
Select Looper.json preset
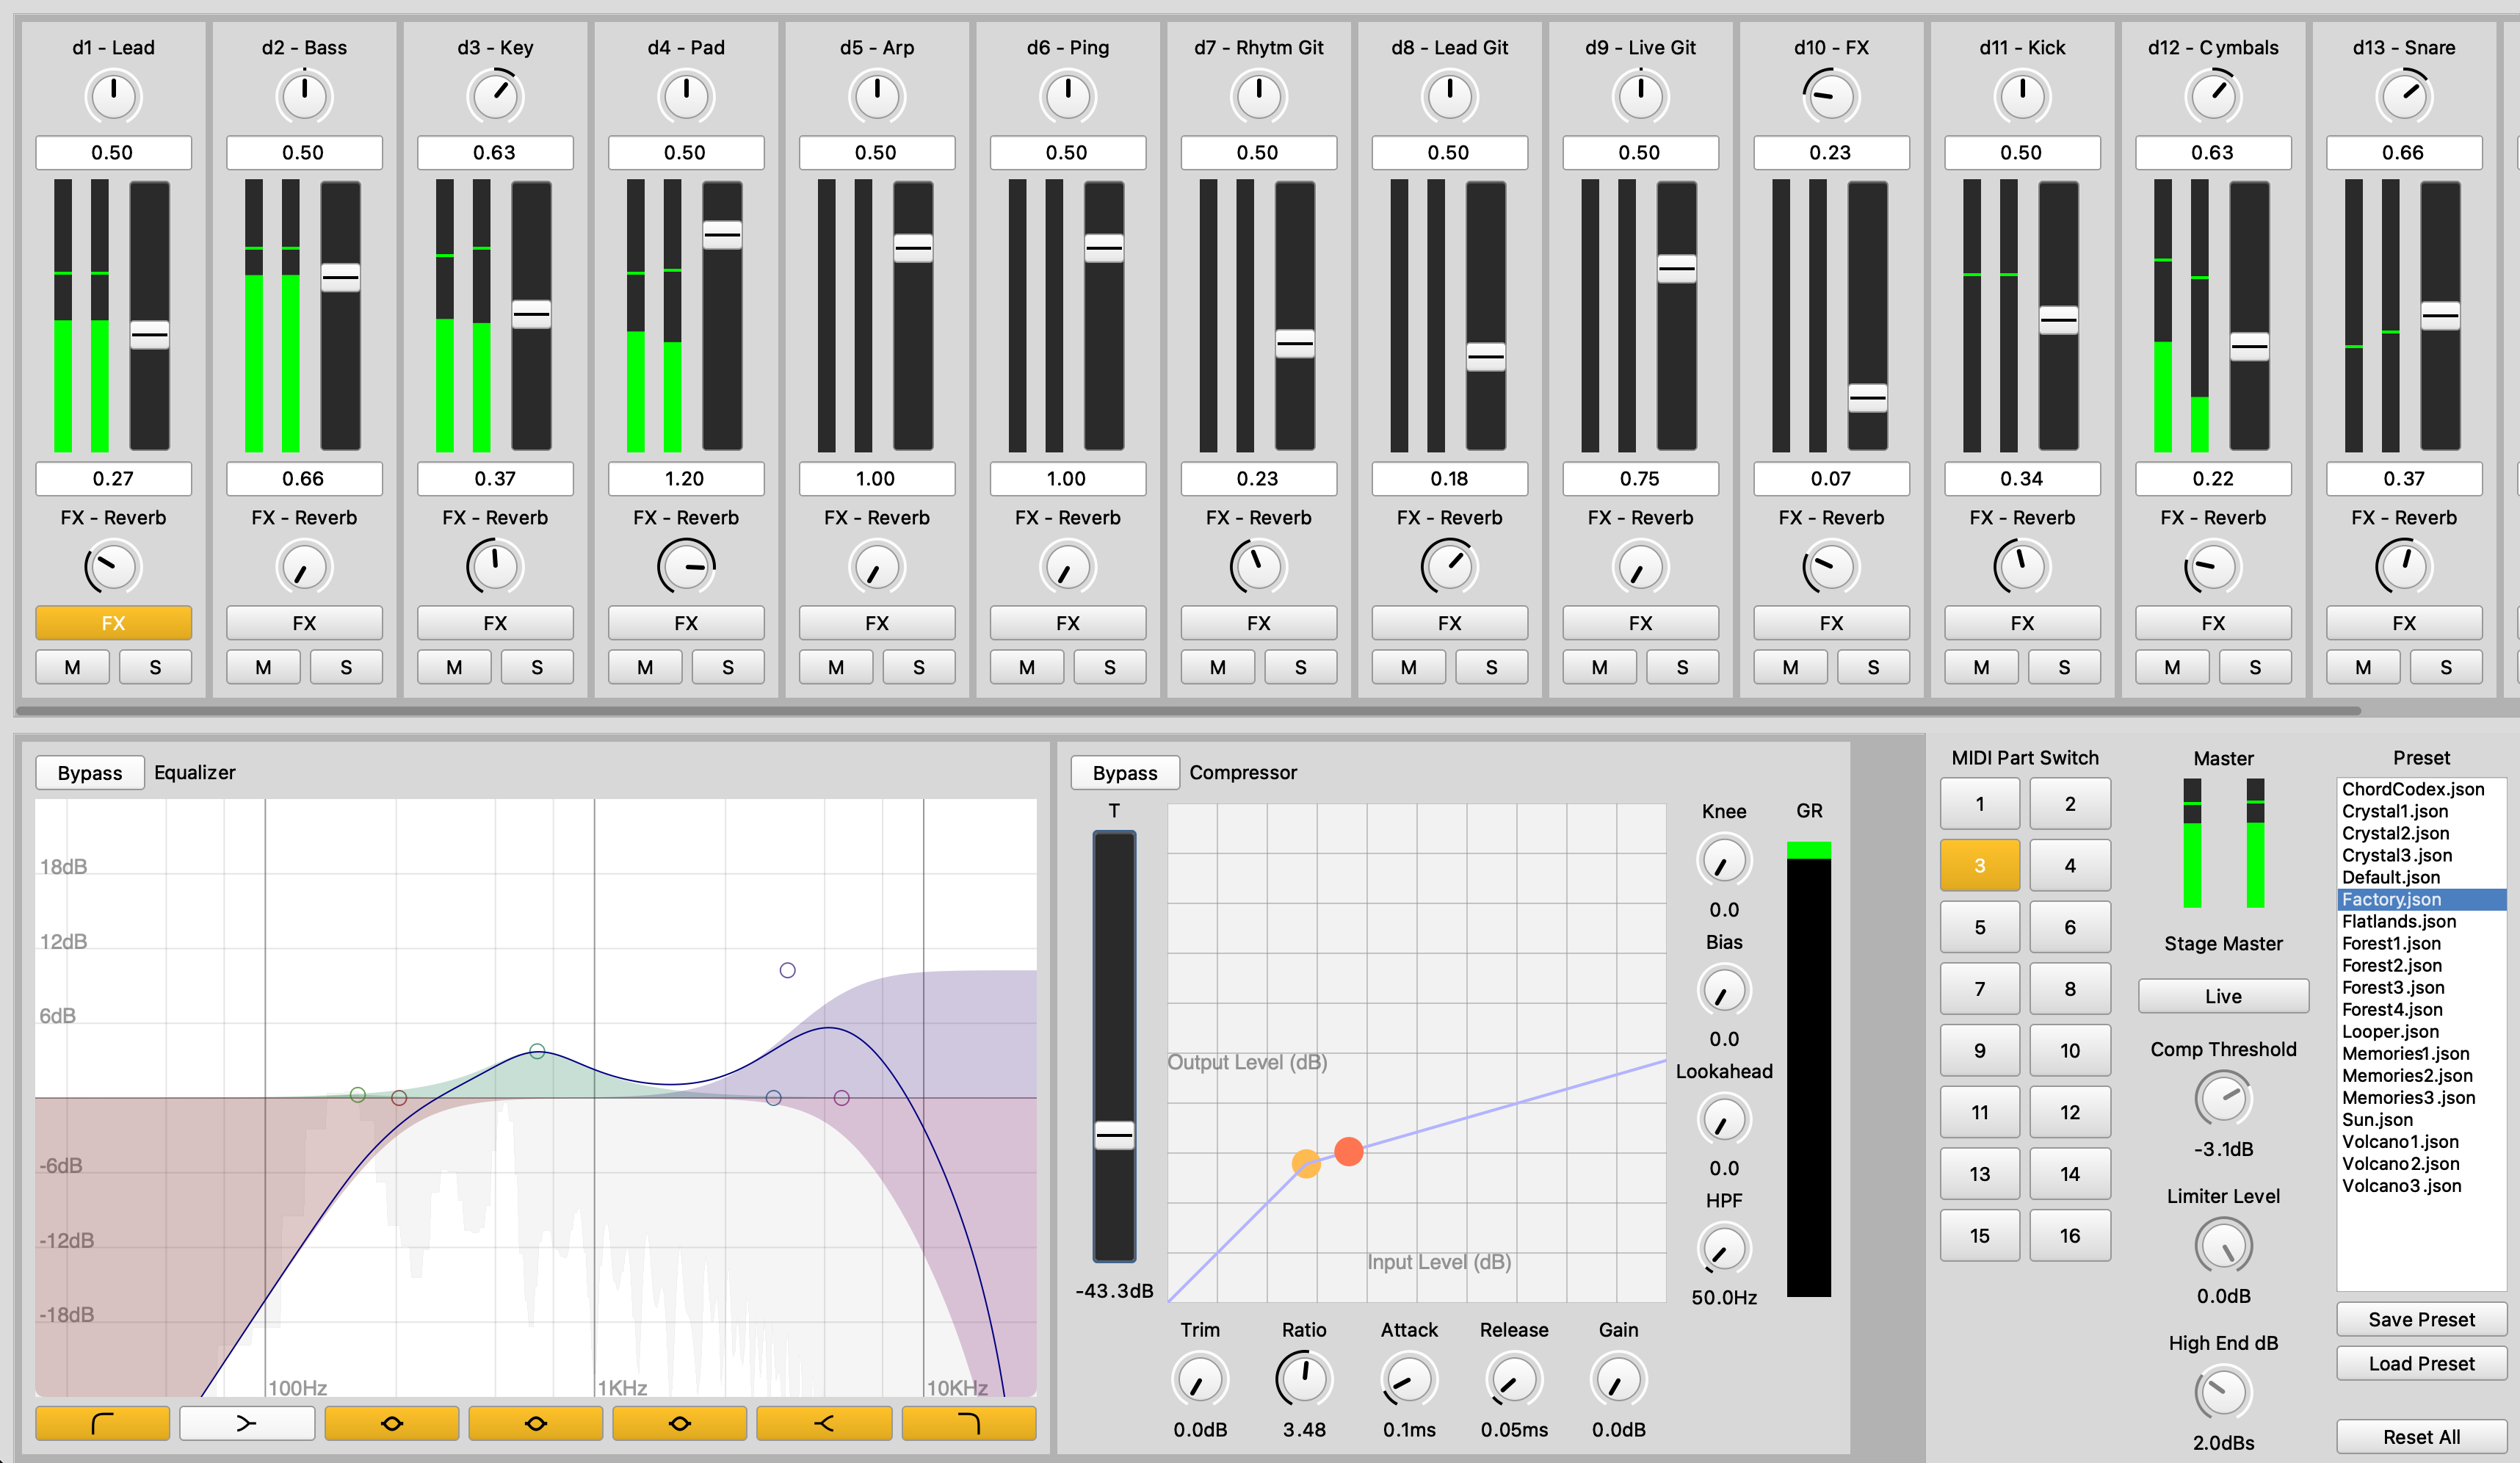coord(2421,1031)
